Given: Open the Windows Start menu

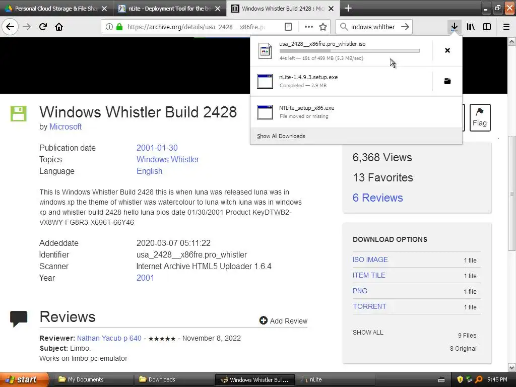Looking at the screenshot, I should [x=24, y=379].
